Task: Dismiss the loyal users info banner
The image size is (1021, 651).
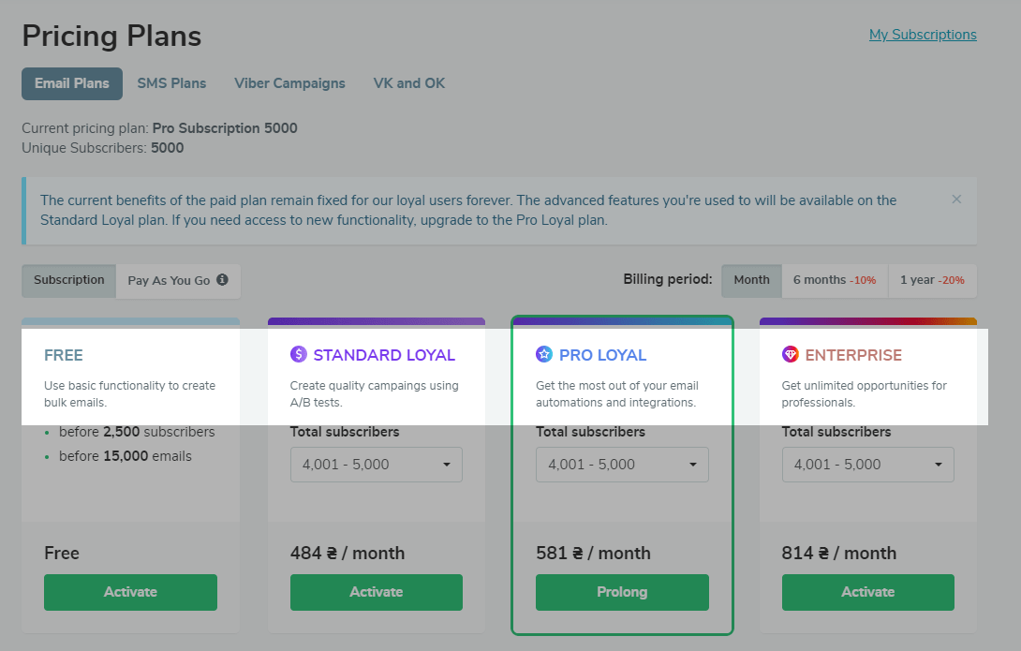Action: click(956, 200)
